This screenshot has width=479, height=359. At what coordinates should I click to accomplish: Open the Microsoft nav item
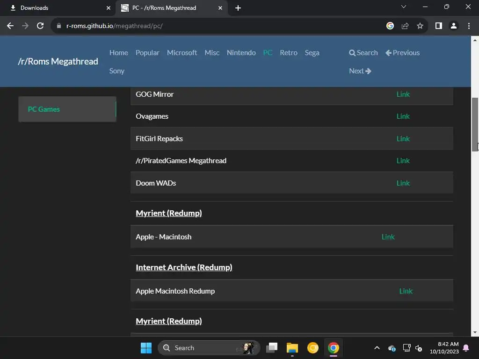pos(182,53)
